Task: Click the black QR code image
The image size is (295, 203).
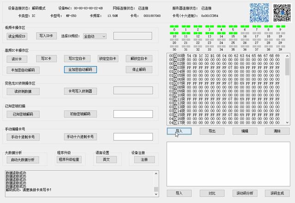Action: 282,13
